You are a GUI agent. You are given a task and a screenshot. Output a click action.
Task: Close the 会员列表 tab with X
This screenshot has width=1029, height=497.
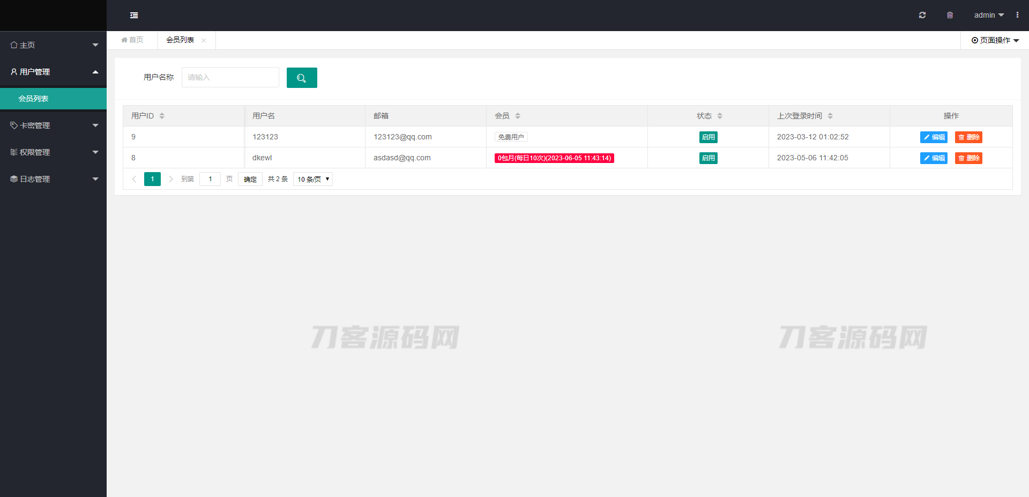pyautogui.click(x=204, y=40)
